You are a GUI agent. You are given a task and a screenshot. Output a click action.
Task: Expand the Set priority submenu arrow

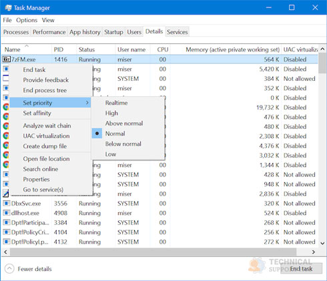point(87,103)
